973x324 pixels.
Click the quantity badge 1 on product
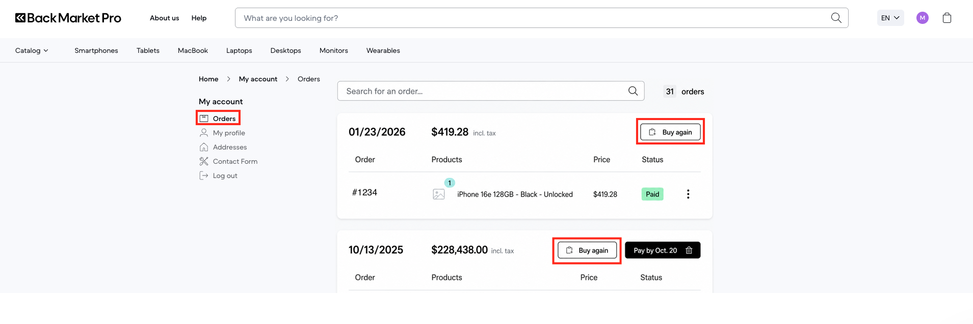[x=450, y=183]
